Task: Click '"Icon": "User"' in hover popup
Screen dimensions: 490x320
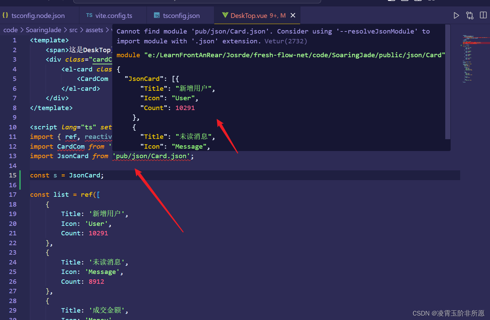Action: [x=168, y=98]
